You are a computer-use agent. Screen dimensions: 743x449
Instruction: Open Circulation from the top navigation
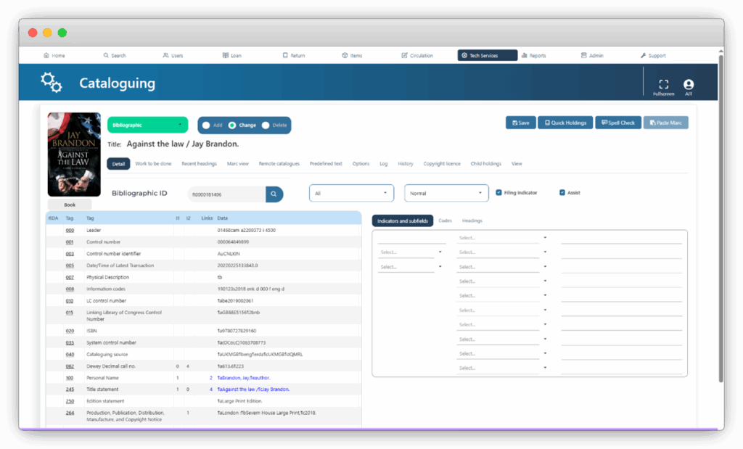tap(417, 55)
